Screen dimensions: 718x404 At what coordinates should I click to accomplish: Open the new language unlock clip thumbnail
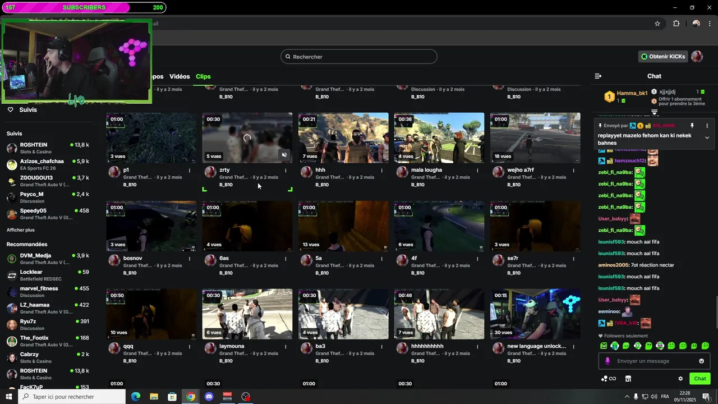[535, 314]
